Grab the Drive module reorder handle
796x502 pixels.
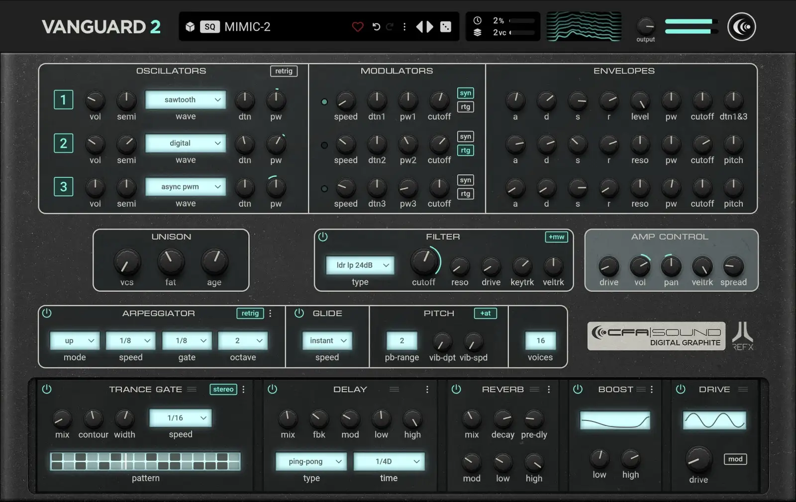743,389
